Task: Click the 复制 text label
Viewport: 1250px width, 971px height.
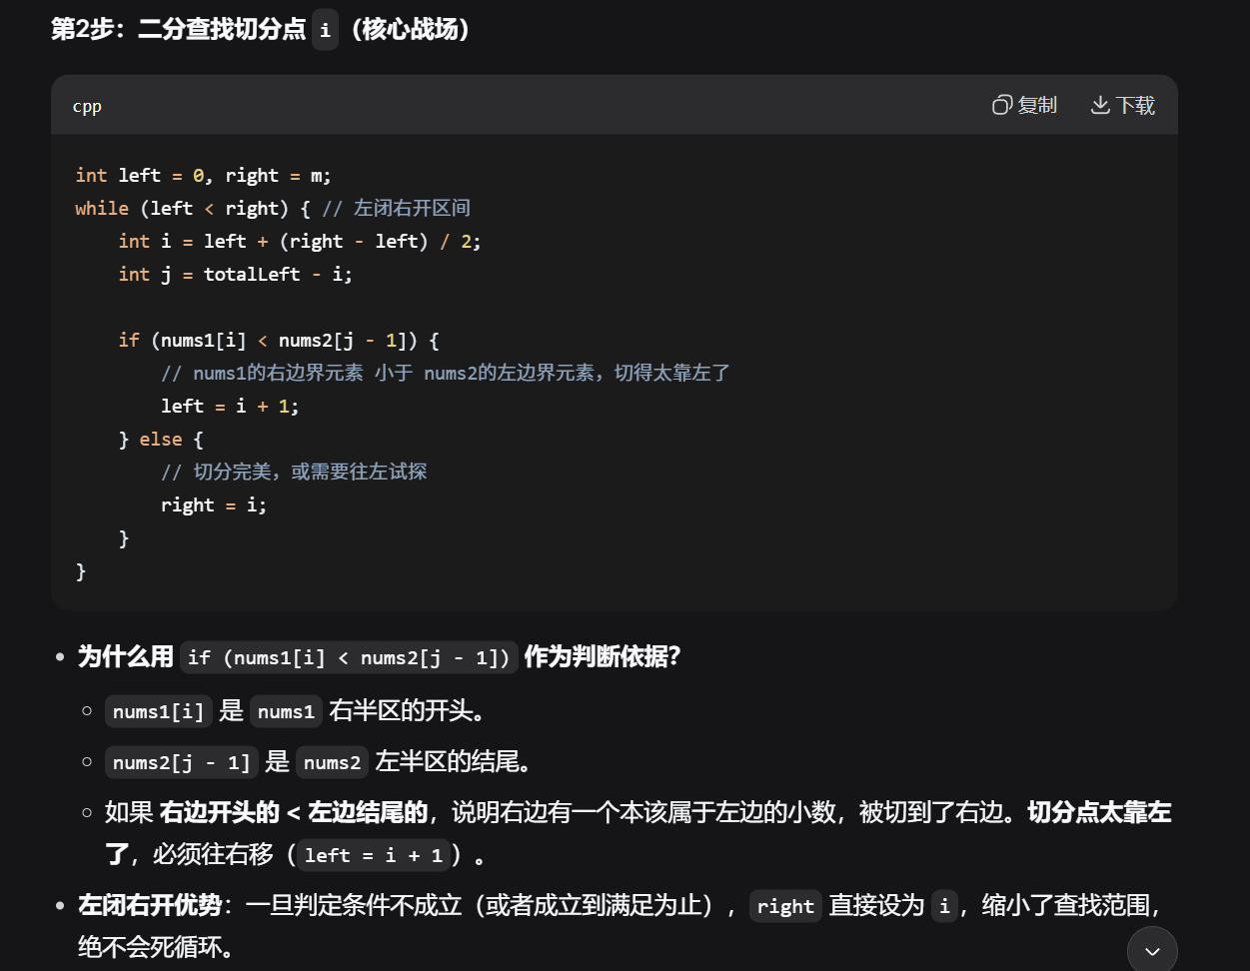Action: [1037, 105]
